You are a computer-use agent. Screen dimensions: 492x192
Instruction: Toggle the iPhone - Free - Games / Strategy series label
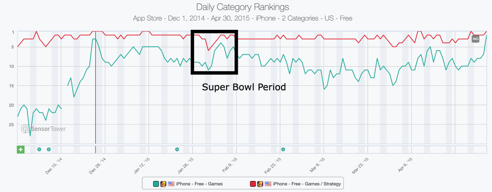click(307, 184)
